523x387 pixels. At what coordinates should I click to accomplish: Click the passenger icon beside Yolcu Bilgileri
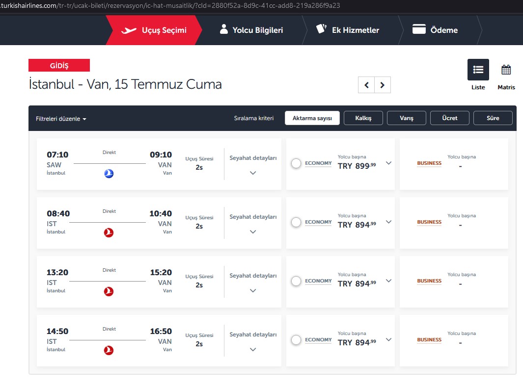pos(224,29)
